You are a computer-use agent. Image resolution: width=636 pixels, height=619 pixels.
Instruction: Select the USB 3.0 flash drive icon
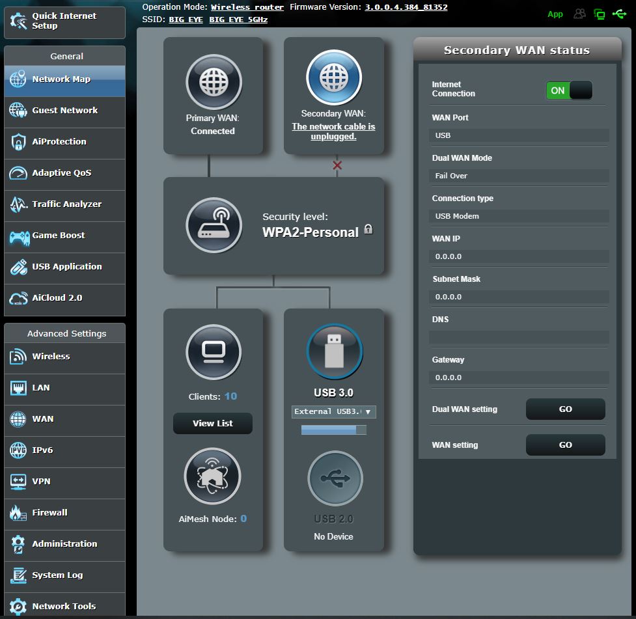[x=334, y=351]
